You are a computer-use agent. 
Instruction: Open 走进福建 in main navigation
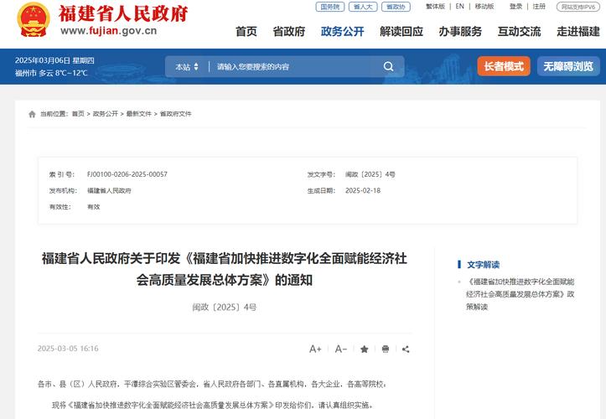[x=578, y=31]
